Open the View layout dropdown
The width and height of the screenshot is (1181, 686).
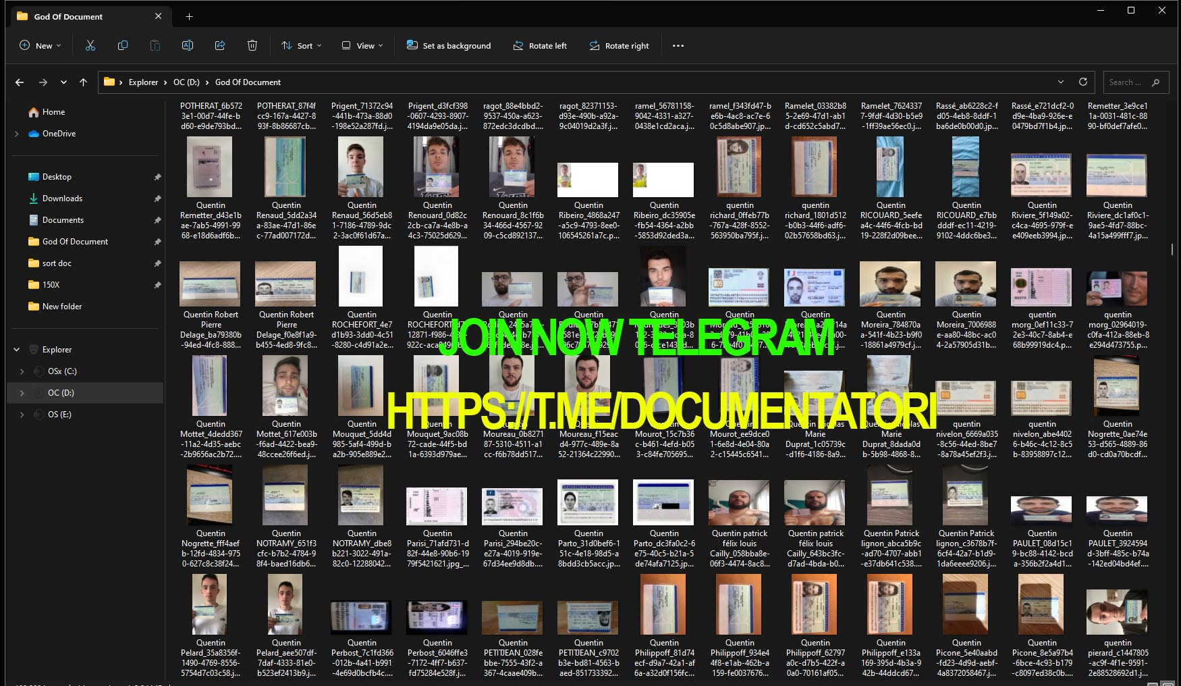point(362,46)
